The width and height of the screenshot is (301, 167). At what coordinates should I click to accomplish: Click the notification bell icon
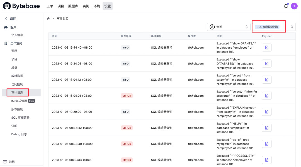point(286,6)
